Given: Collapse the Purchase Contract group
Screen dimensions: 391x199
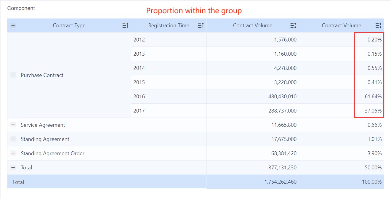Looking at the screenshot, I should 13,75.
